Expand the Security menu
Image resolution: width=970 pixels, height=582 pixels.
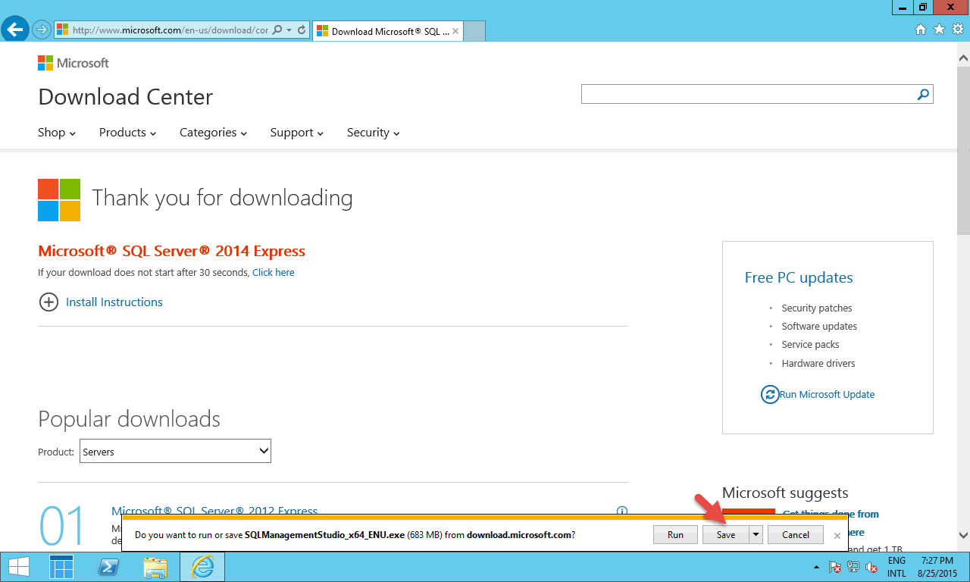click(374, 133)
